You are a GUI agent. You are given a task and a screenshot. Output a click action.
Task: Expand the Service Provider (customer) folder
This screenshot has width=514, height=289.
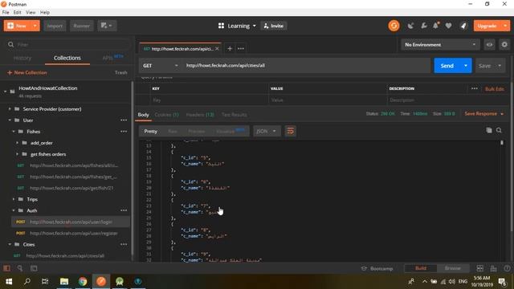point(10,109)
